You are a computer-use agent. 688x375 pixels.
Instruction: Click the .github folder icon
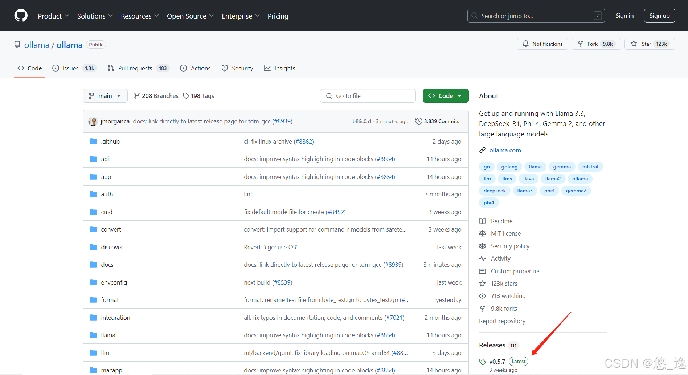tap(93, 141)
